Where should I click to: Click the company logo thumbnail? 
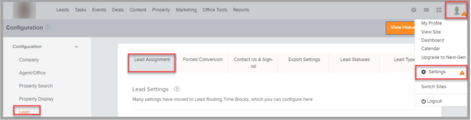[24, 10]
